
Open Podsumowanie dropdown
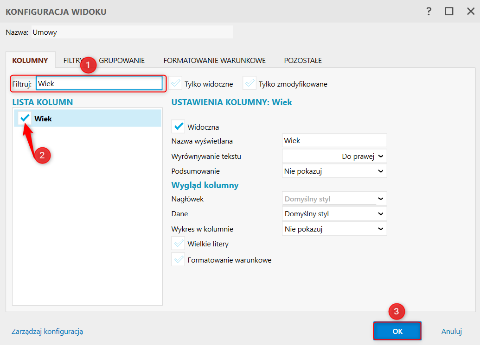click(x=334, y=171)
